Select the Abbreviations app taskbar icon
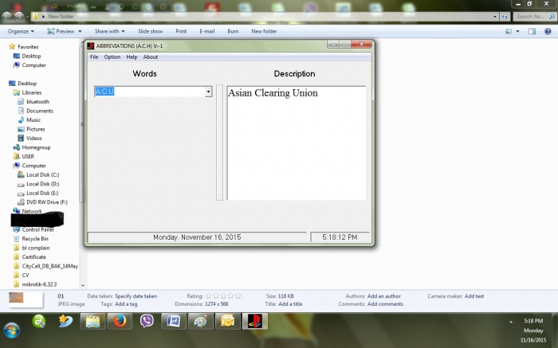 point(255,322)
